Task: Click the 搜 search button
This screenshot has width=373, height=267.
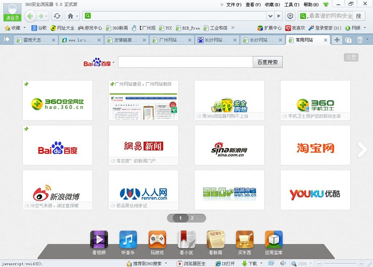Action: point(358,16)
